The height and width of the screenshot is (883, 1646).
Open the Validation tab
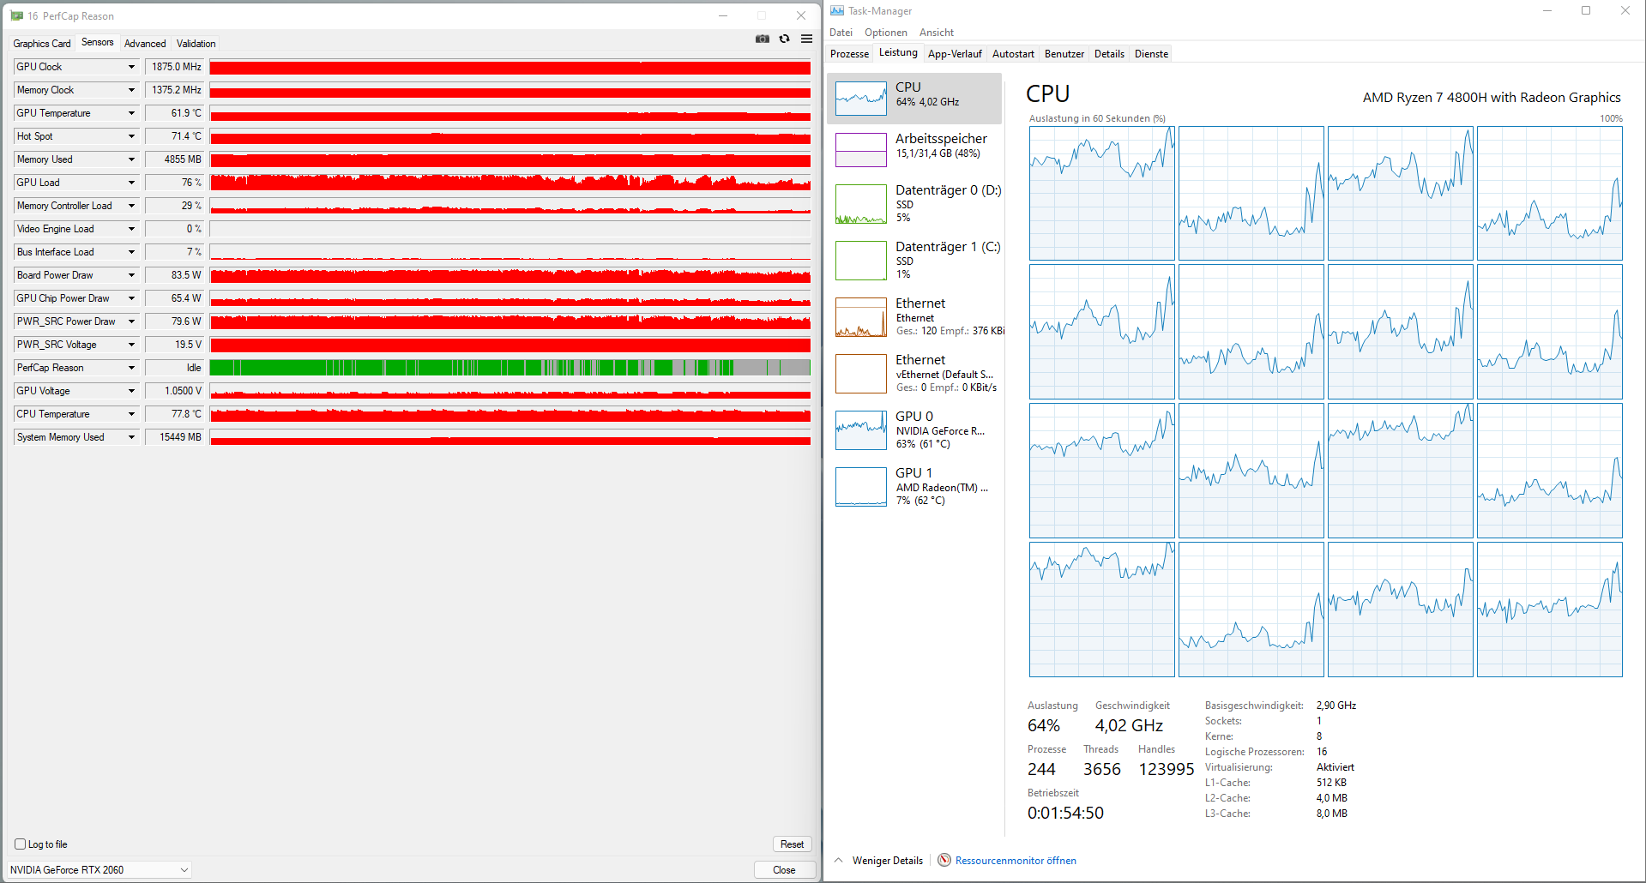[x=196, y=44]
